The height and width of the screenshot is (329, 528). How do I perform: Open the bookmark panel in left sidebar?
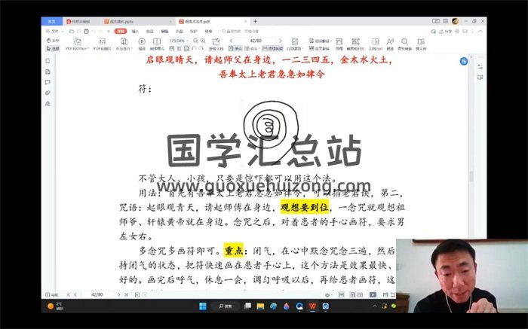pos(48,61)
